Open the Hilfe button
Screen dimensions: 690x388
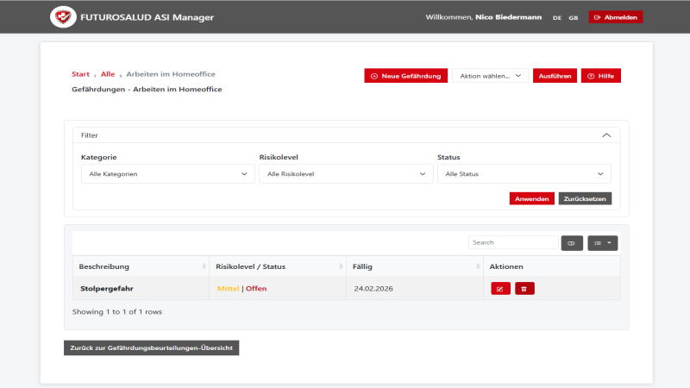(x=600, y=76)
